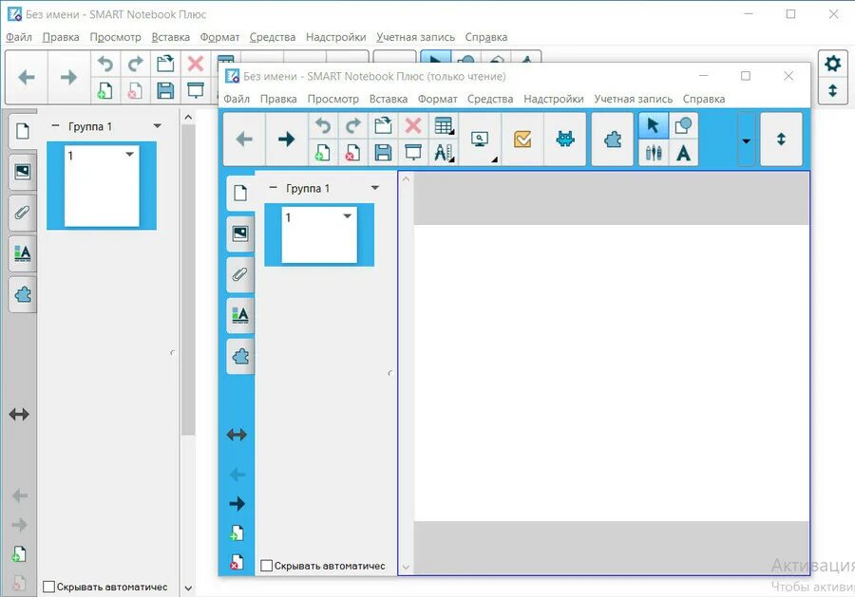Select page 1 thumbnail in front window
The height and width of the screenshot is (597, 855).
pyautogui.click(x=319, y=234)
